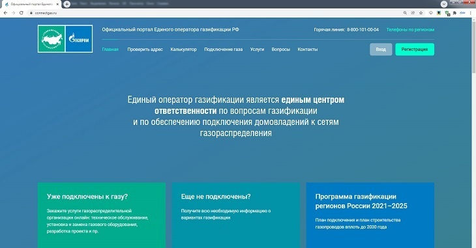Reload the page with the refresh icon
This screenshot has height=248, width=476.
click(x=22, y=13)
